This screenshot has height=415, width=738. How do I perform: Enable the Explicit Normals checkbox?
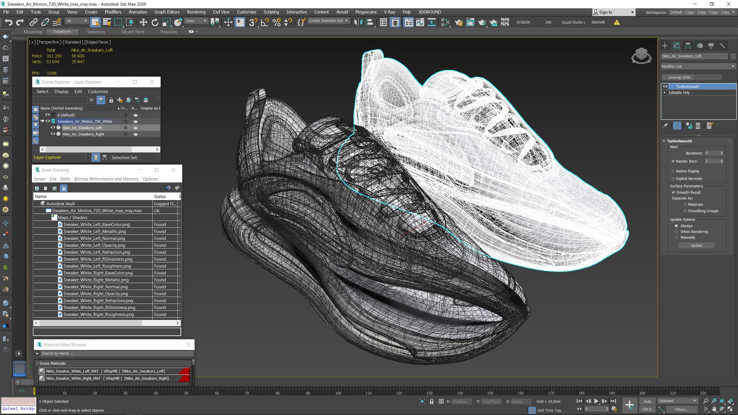click(673, 178)
